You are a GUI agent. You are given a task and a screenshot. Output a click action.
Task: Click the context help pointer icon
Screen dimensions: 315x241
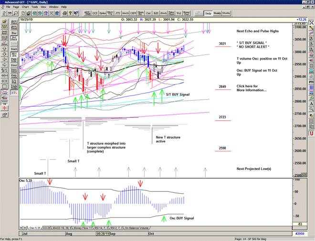tap(76, 13)
